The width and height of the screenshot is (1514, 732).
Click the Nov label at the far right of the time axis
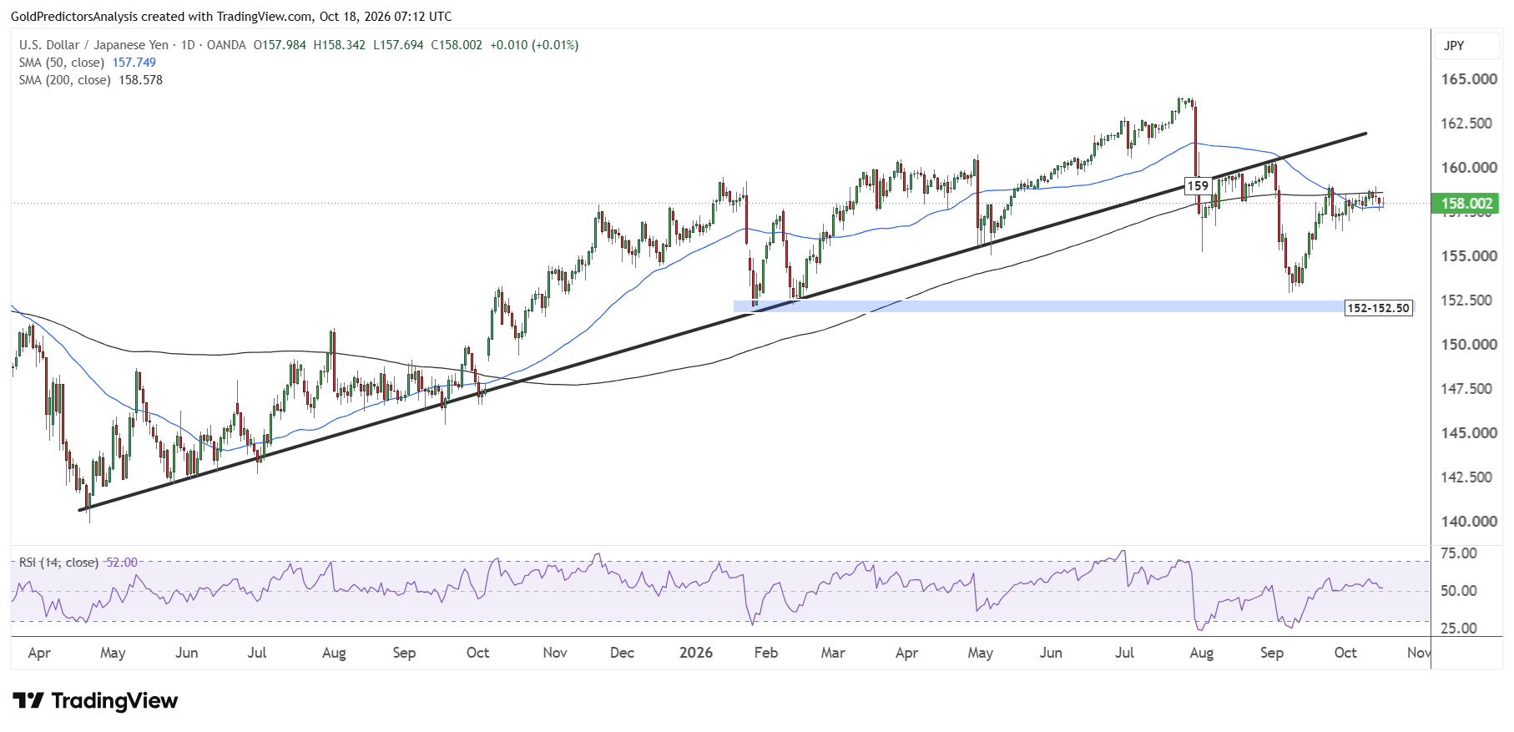coord(1419,653)
